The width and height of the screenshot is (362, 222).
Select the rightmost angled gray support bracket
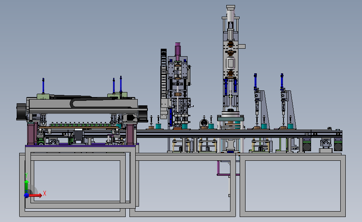click(x=291, y=110)
